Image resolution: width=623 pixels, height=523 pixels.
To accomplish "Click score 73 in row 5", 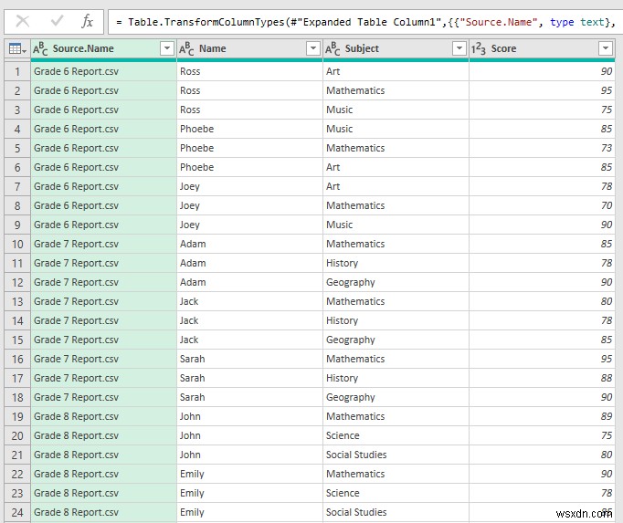I will pos(542,148).
